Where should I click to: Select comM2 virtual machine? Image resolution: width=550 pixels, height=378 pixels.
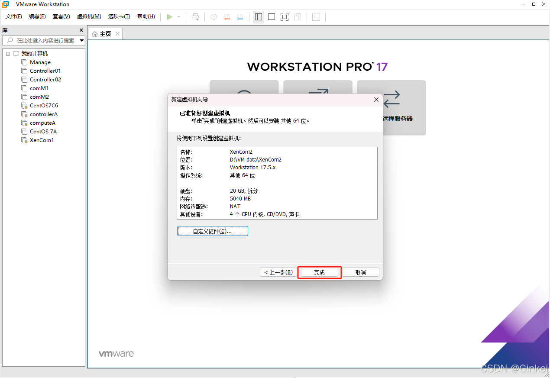39,97
